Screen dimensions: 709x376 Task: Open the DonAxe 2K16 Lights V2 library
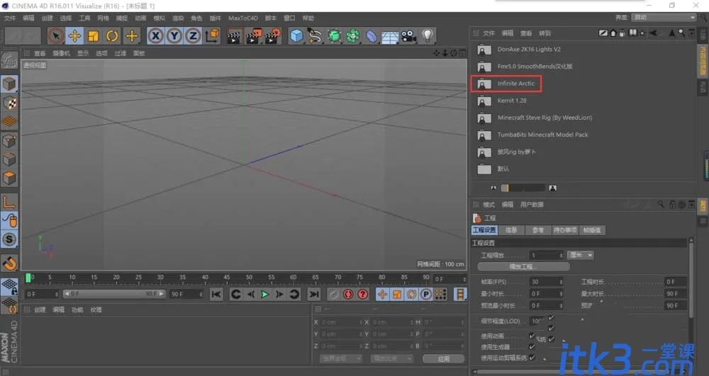529,49
